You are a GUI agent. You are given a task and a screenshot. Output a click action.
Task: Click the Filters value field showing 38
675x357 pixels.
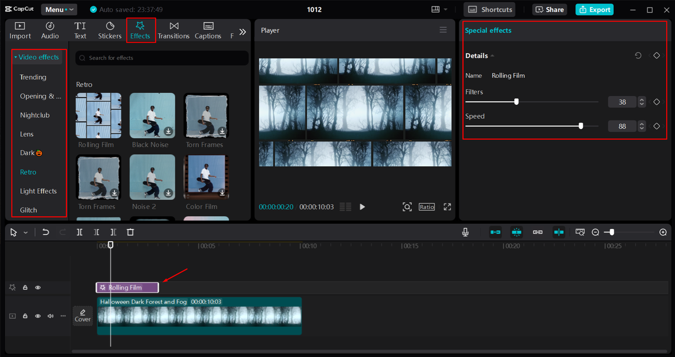pyautogui.click(x=622, y=102)
